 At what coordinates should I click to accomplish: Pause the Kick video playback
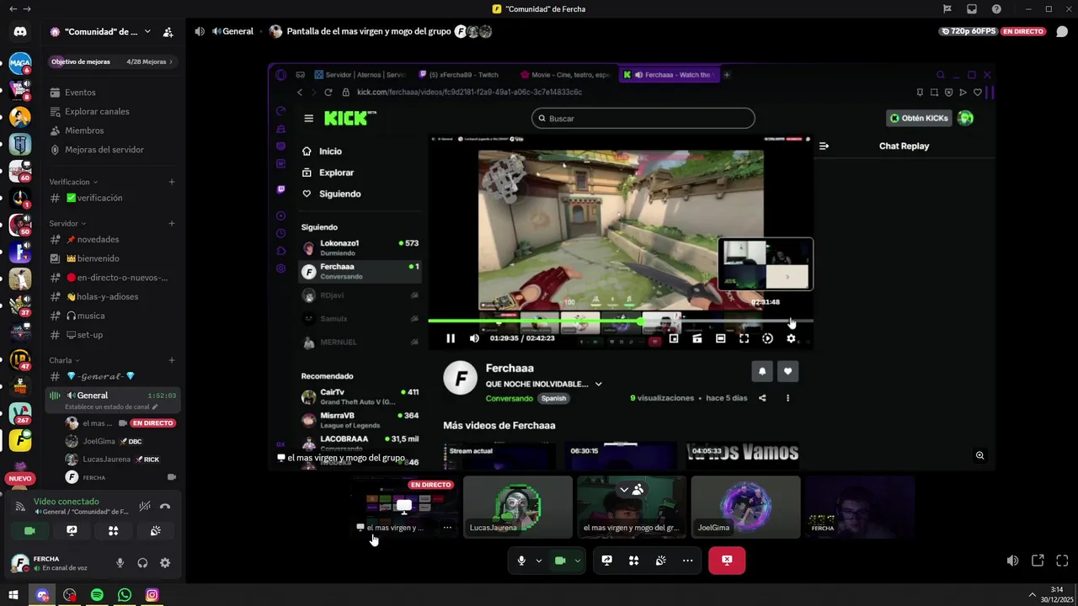(451, 338)
